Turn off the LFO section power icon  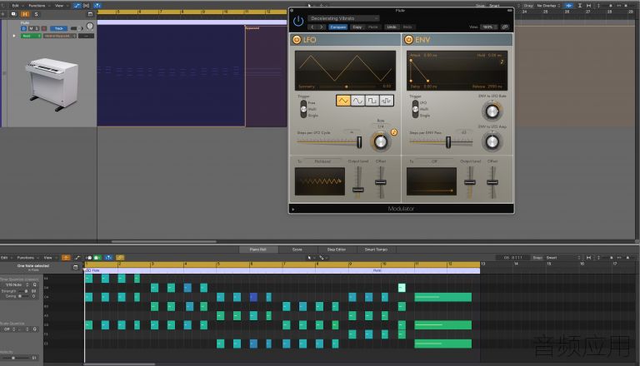click(297, 40)
